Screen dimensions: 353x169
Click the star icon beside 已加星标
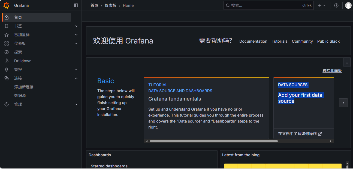7,35
